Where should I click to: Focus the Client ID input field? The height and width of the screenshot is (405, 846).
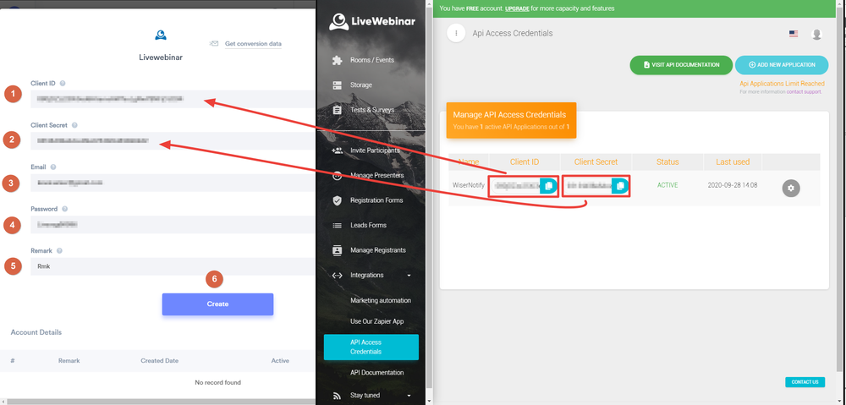click(x=173, y=99)
